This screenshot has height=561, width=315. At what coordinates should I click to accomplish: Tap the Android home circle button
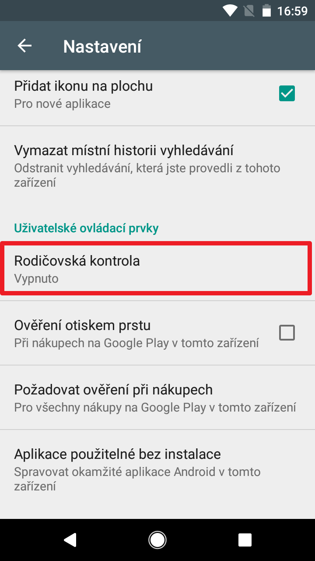point(157,540)
